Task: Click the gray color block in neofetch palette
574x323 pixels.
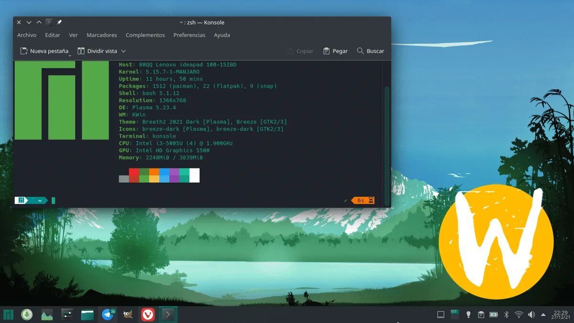Action: pyautogui.click(x=124, y=178)
